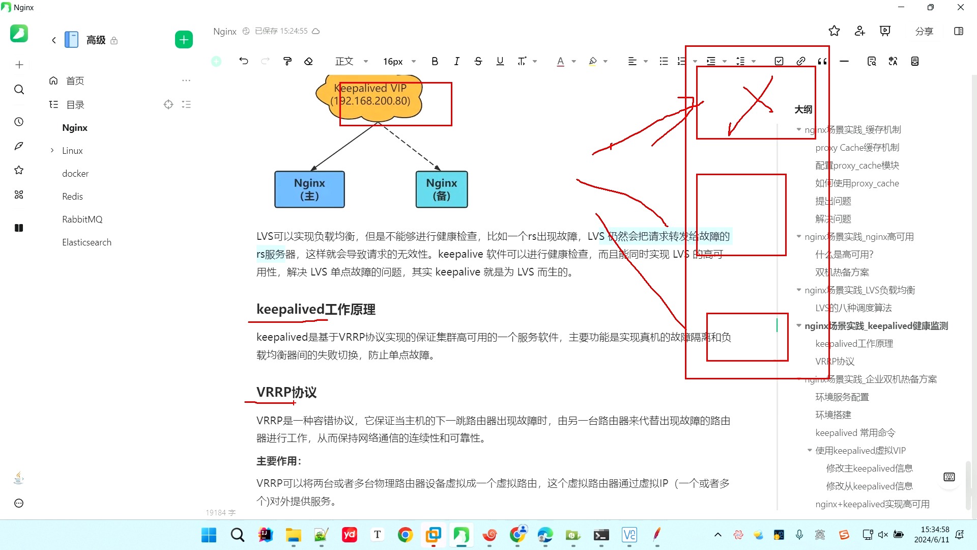Screen dimensions: 977x550
Task: Toggle underline formatting
Action: tap(500, 61)
